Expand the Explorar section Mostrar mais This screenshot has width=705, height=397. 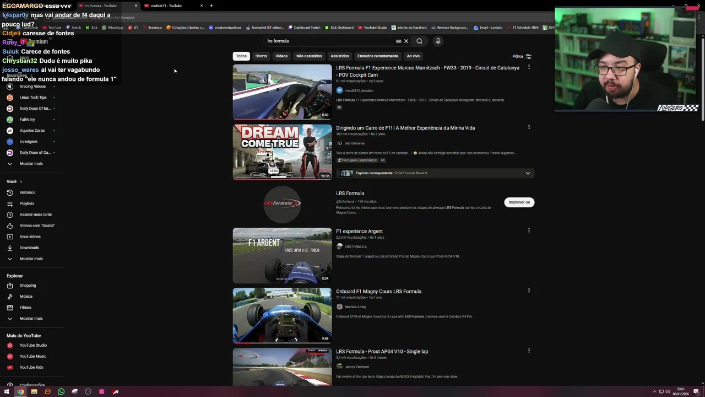[31, 319]
